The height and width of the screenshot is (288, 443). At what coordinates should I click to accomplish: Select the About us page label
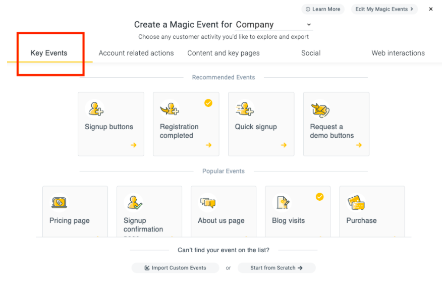coord(221,220)
